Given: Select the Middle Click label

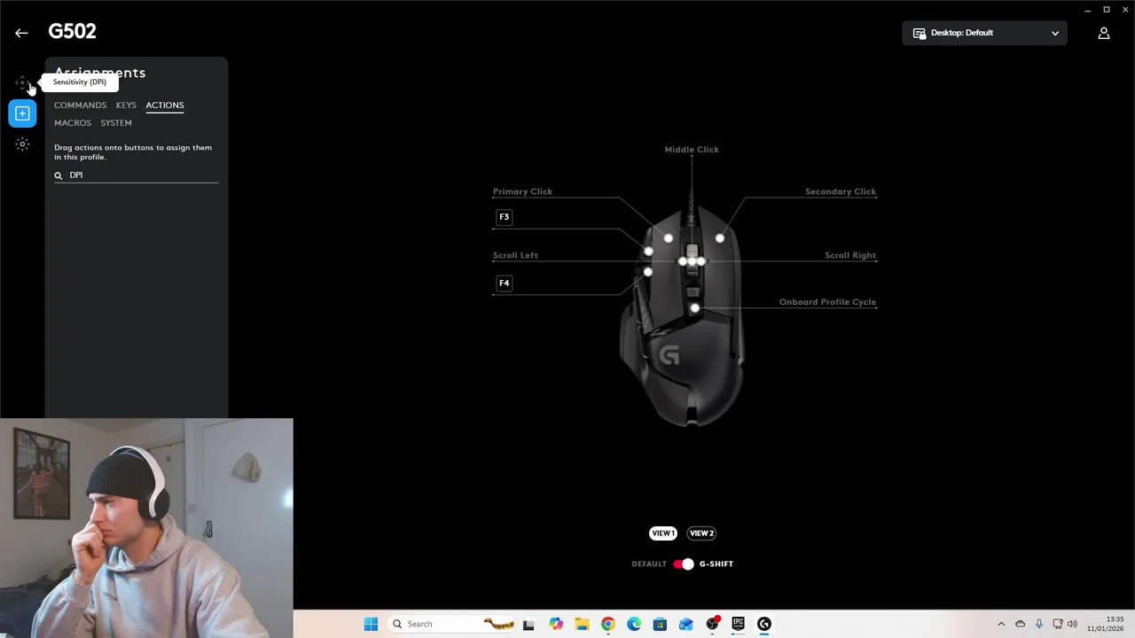Looking at the screenshot, I should pyautogui.click(x=692, y=150).
